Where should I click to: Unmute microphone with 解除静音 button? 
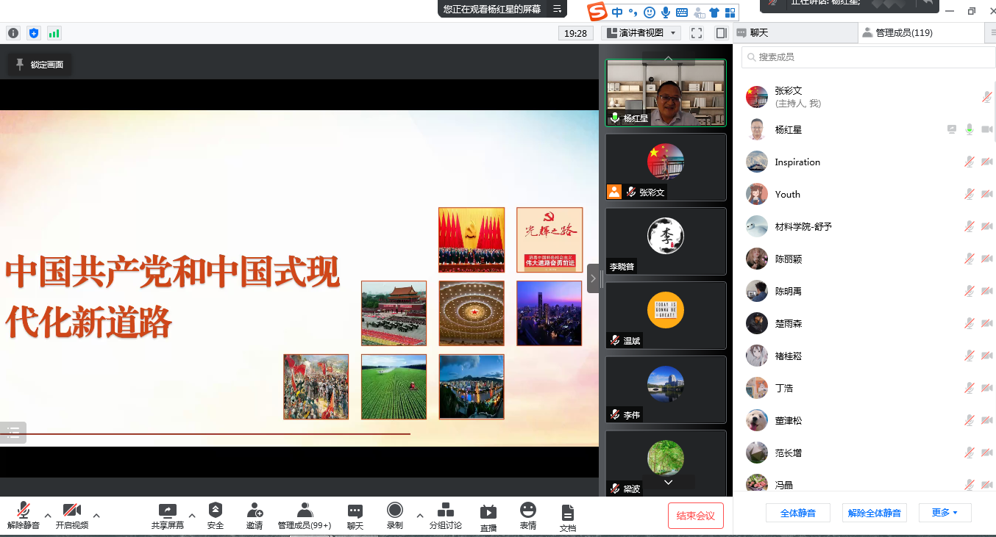pyautogui.click(x=24, y=511)
